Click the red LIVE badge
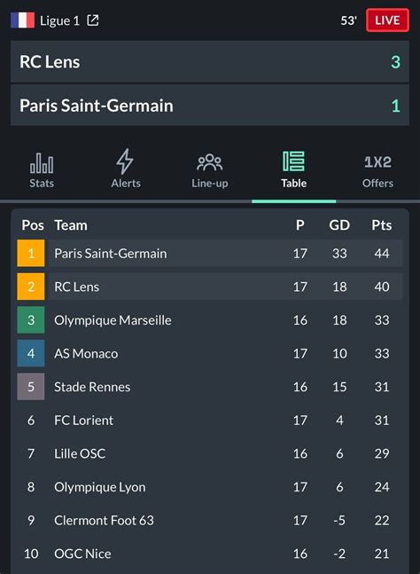The image size is (420, 574). (387, 20)
